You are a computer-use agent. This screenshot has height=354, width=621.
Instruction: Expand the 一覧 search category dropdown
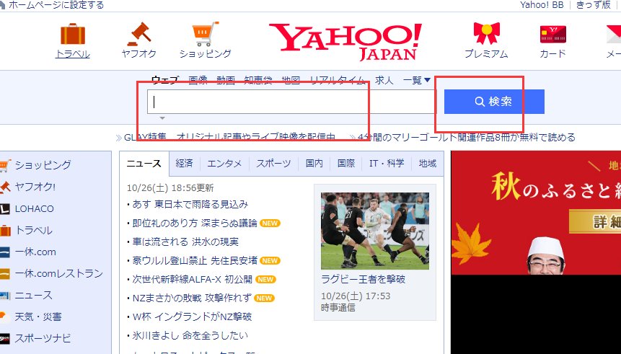point(417,80)
